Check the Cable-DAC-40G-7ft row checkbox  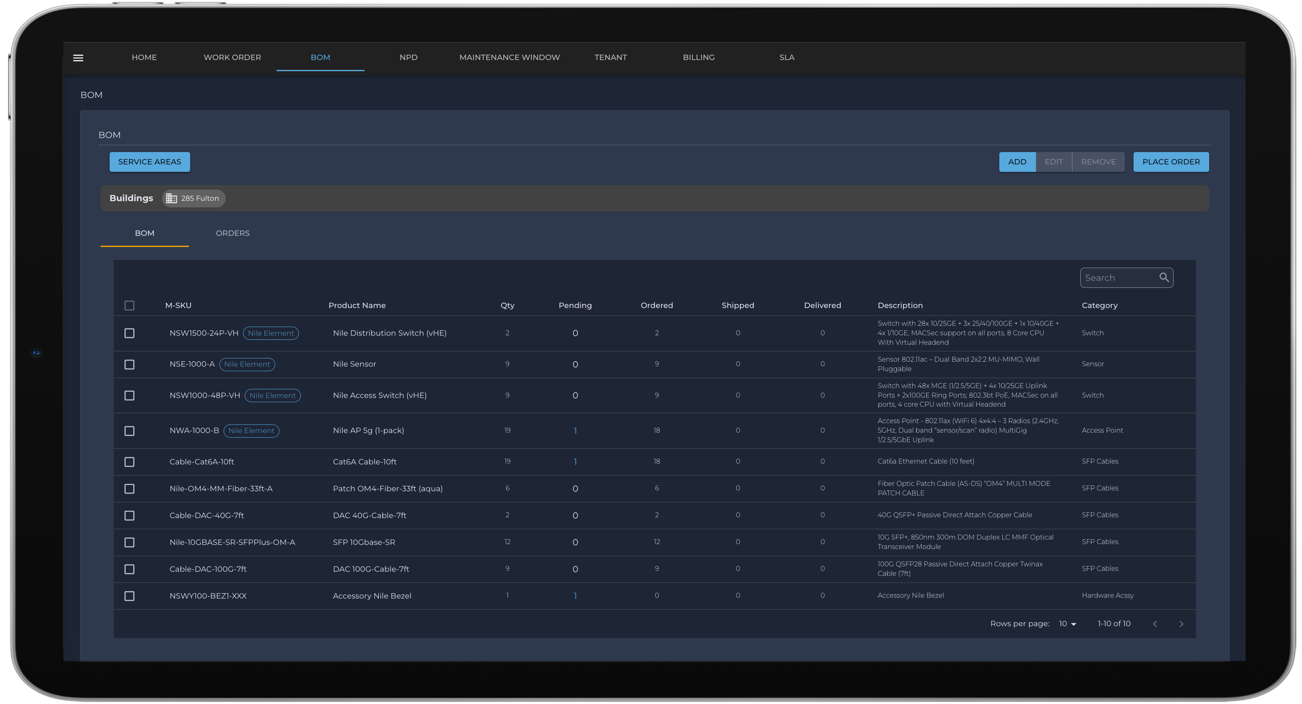[x=130, y=515]
